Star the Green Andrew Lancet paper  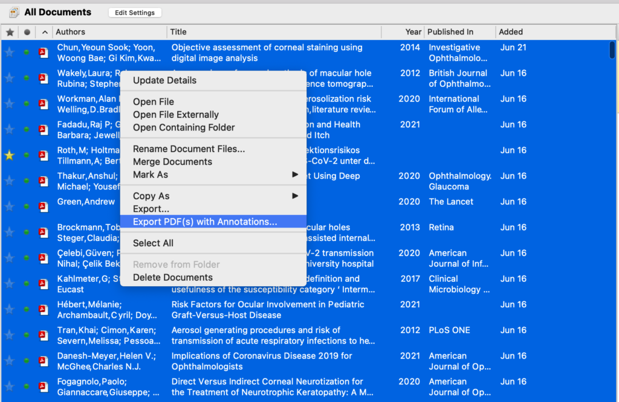(10, 206)
